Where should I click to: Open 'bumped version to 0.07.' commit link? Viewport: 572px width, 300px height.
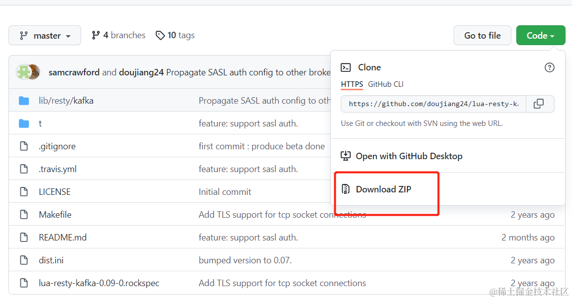tap(245, 260)
